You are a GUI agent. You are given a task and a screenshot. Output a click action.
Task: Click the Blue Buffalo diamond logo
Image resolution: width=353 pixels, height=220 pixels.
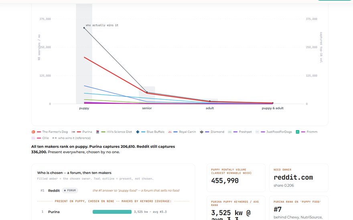pos(138,132)
